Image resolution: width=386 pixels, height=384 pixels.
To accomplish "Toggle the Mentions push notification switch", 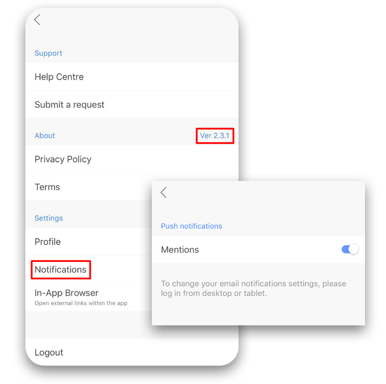I will [350, 249].
